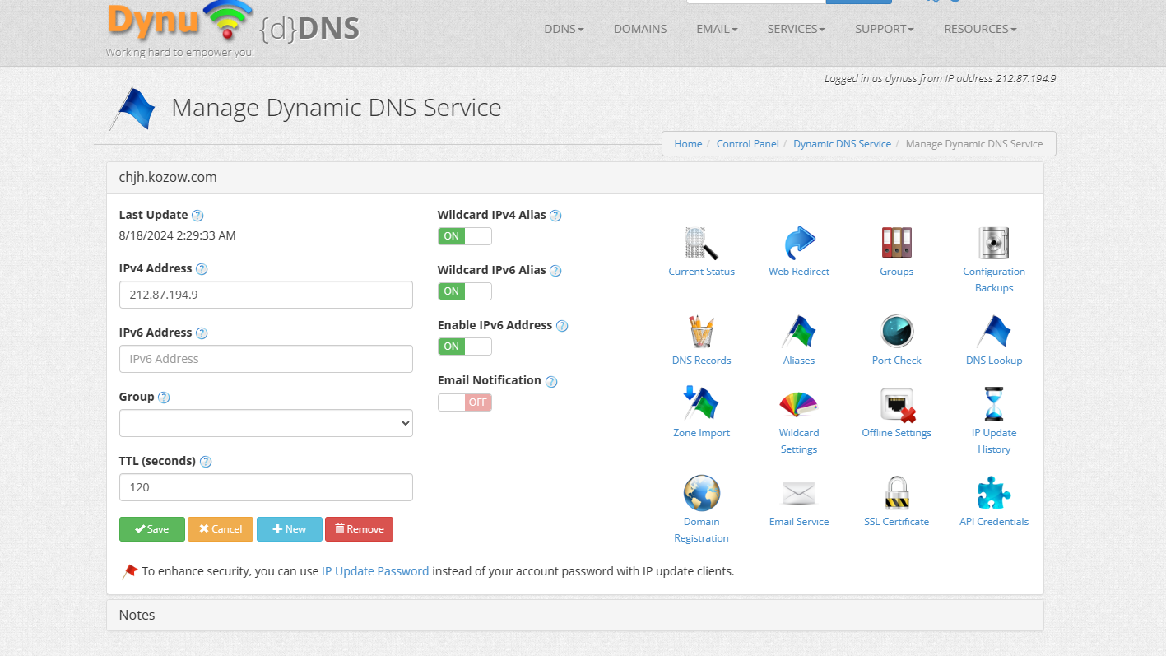Open the DNS Lookup flag icon
Screen dimensions: 1166x656
coord(993,332)
